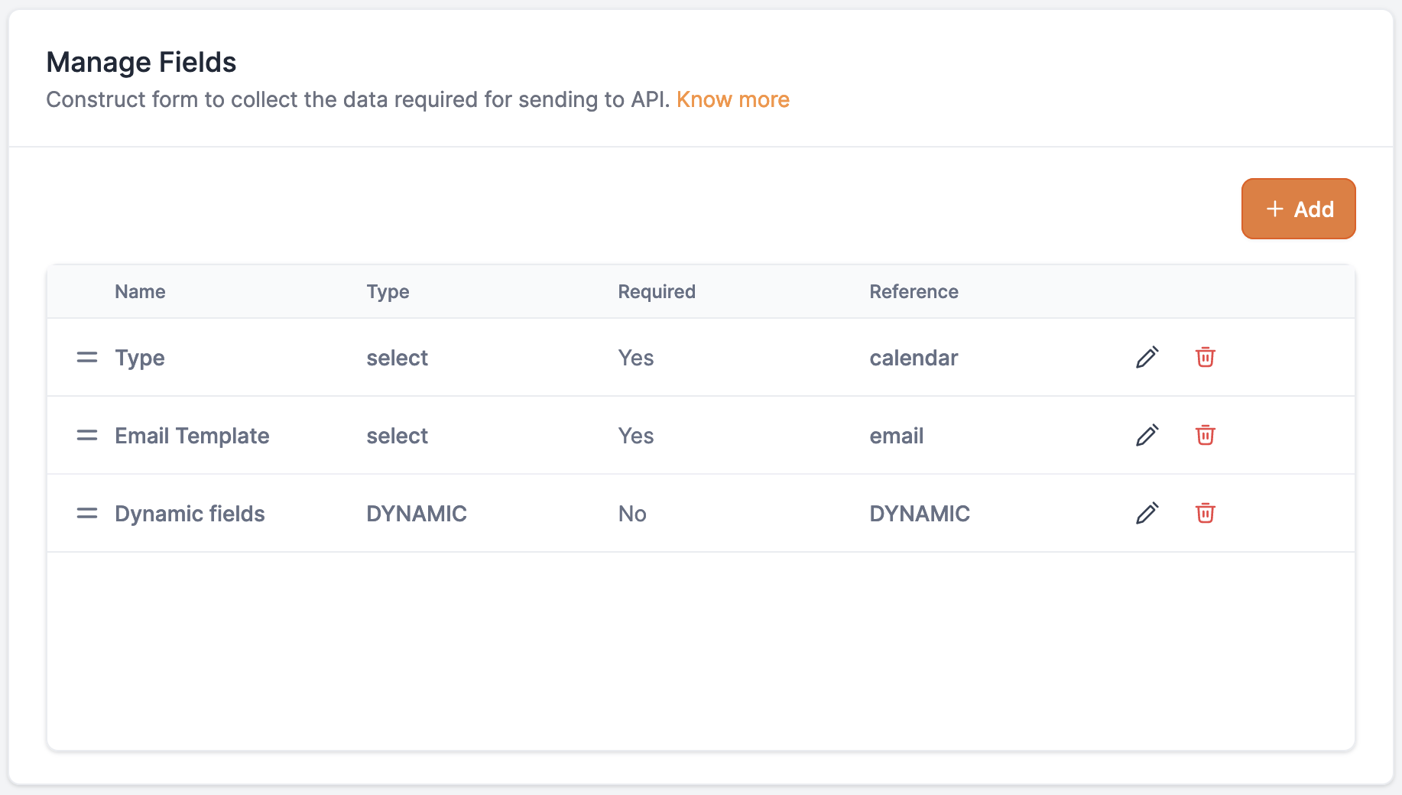Grab the Email Template drag handle
Screen dimensions: 1402x795
tap(87, 435)
